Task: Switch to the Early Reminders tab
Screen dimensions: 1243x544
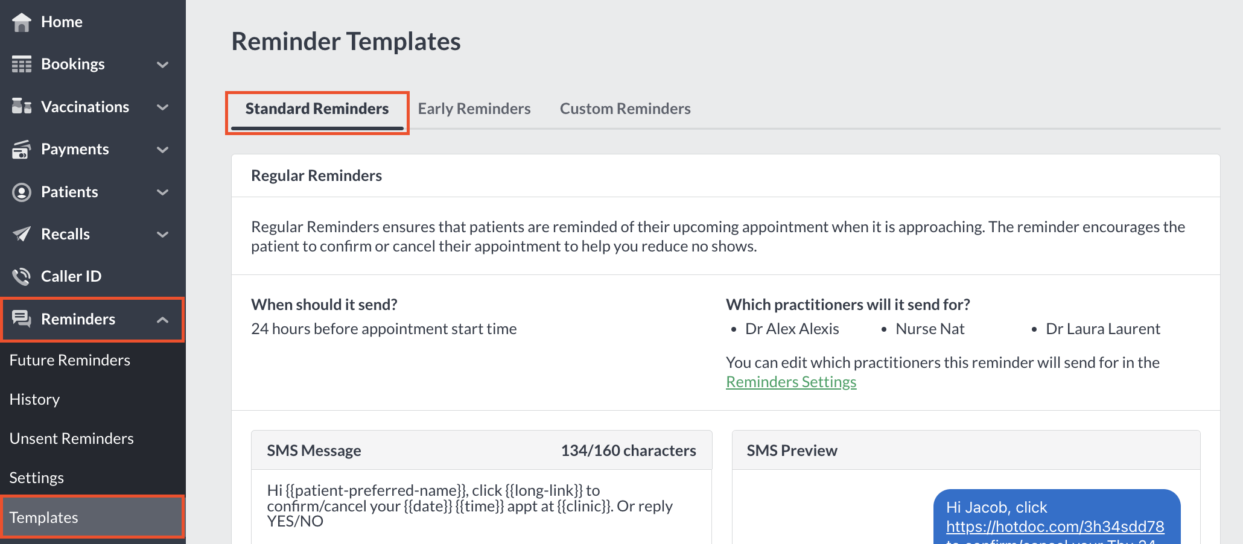Action: 474,108
